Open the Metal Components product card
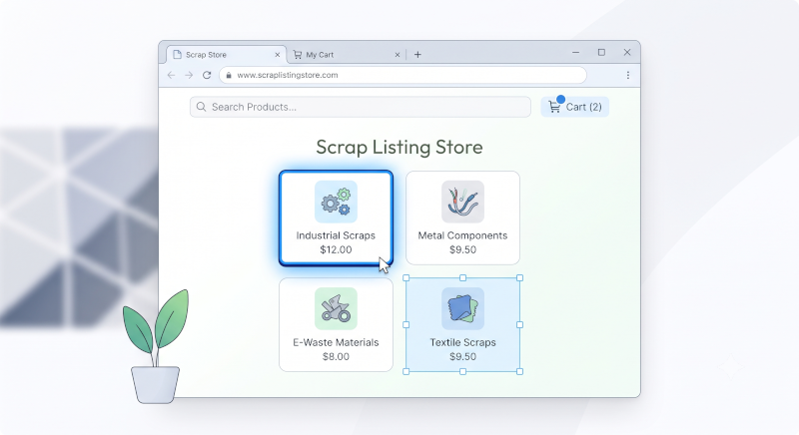Screen dimensions: 799x435 coord(462,217)
